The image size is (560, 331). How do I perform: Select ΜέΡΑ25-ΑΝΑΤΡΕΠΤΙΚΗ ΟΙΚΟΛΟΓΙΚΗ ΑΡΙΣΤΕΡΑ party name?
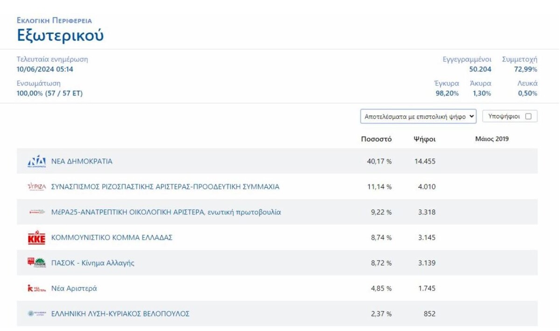(166, 212)
